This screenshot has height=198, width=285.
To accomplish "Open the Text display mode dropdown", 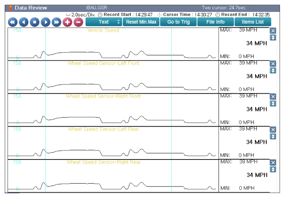I will 104,22.
